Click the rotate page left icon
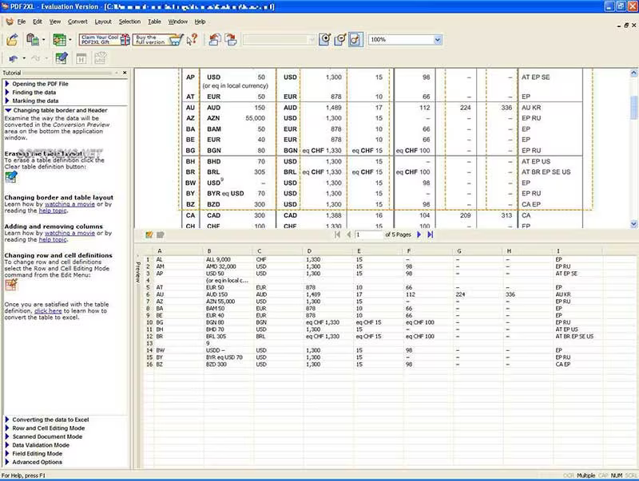 (x=215, y=39)
